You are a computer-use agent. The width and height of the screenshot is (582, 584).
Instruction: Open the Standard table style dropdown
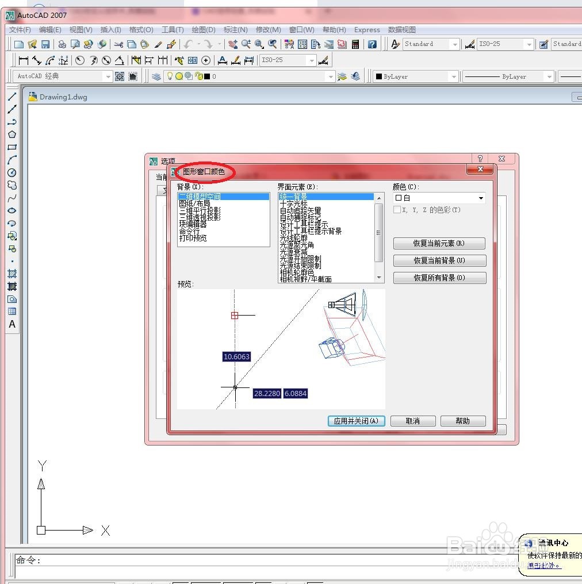[x=566, y=44]
